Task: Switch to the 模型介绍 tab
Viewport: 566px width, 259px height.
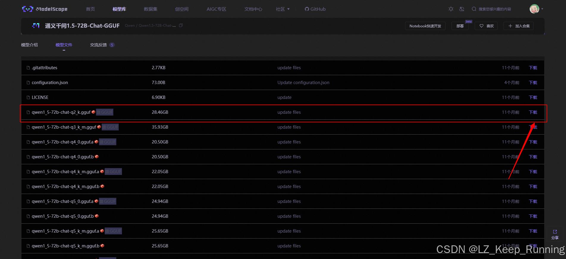Action: coord(29,45)
